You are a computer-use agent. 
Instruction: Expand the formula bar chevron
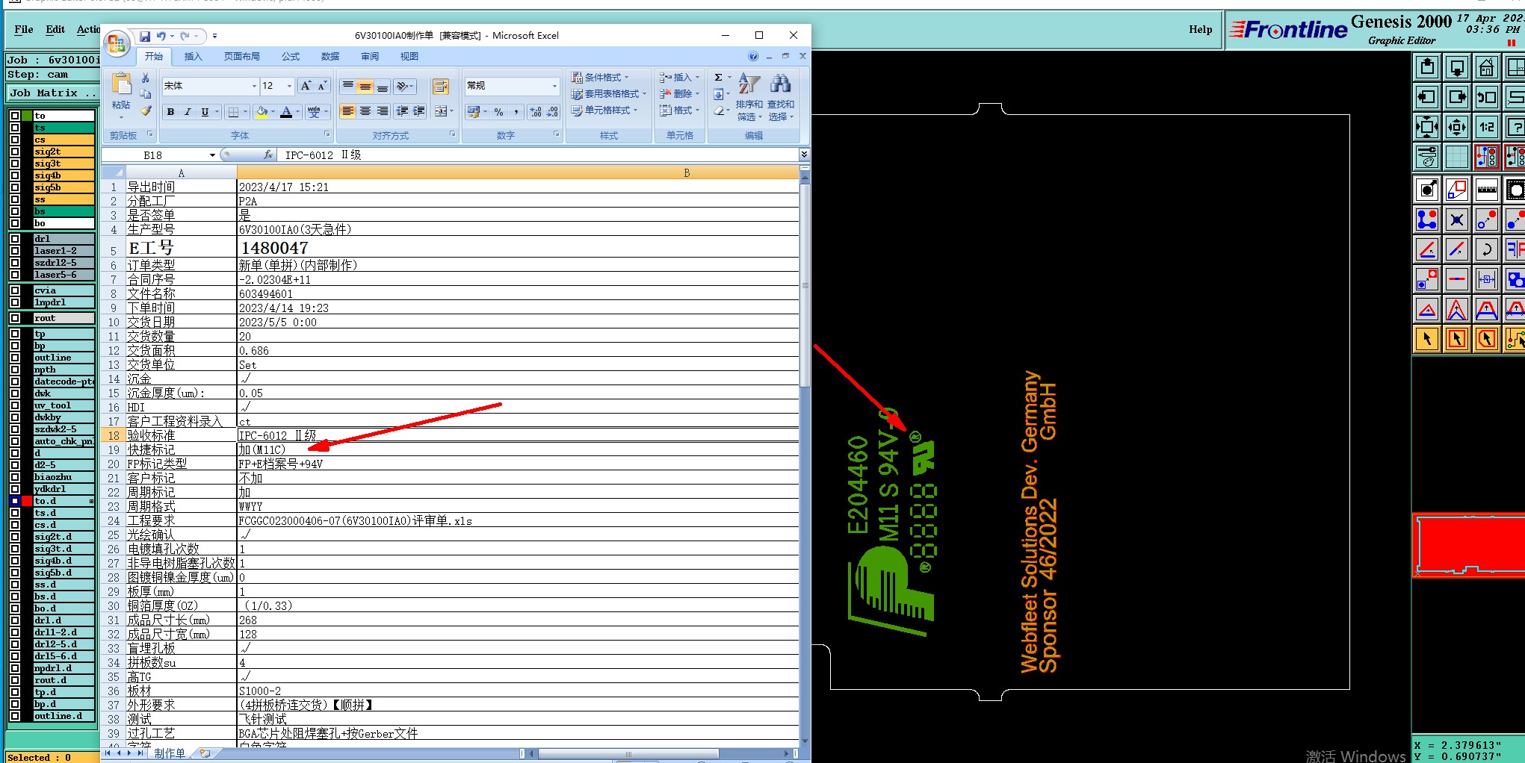coord(804,155)
